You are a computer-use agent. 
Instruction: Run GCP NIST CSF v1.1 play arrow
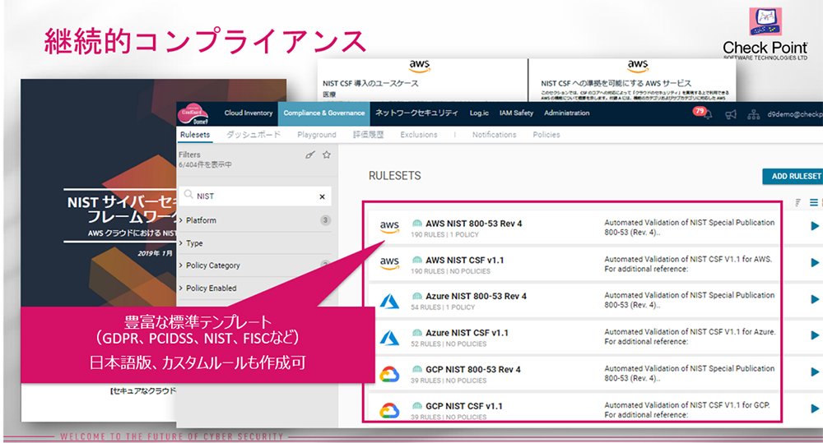(x=815, y=408)
